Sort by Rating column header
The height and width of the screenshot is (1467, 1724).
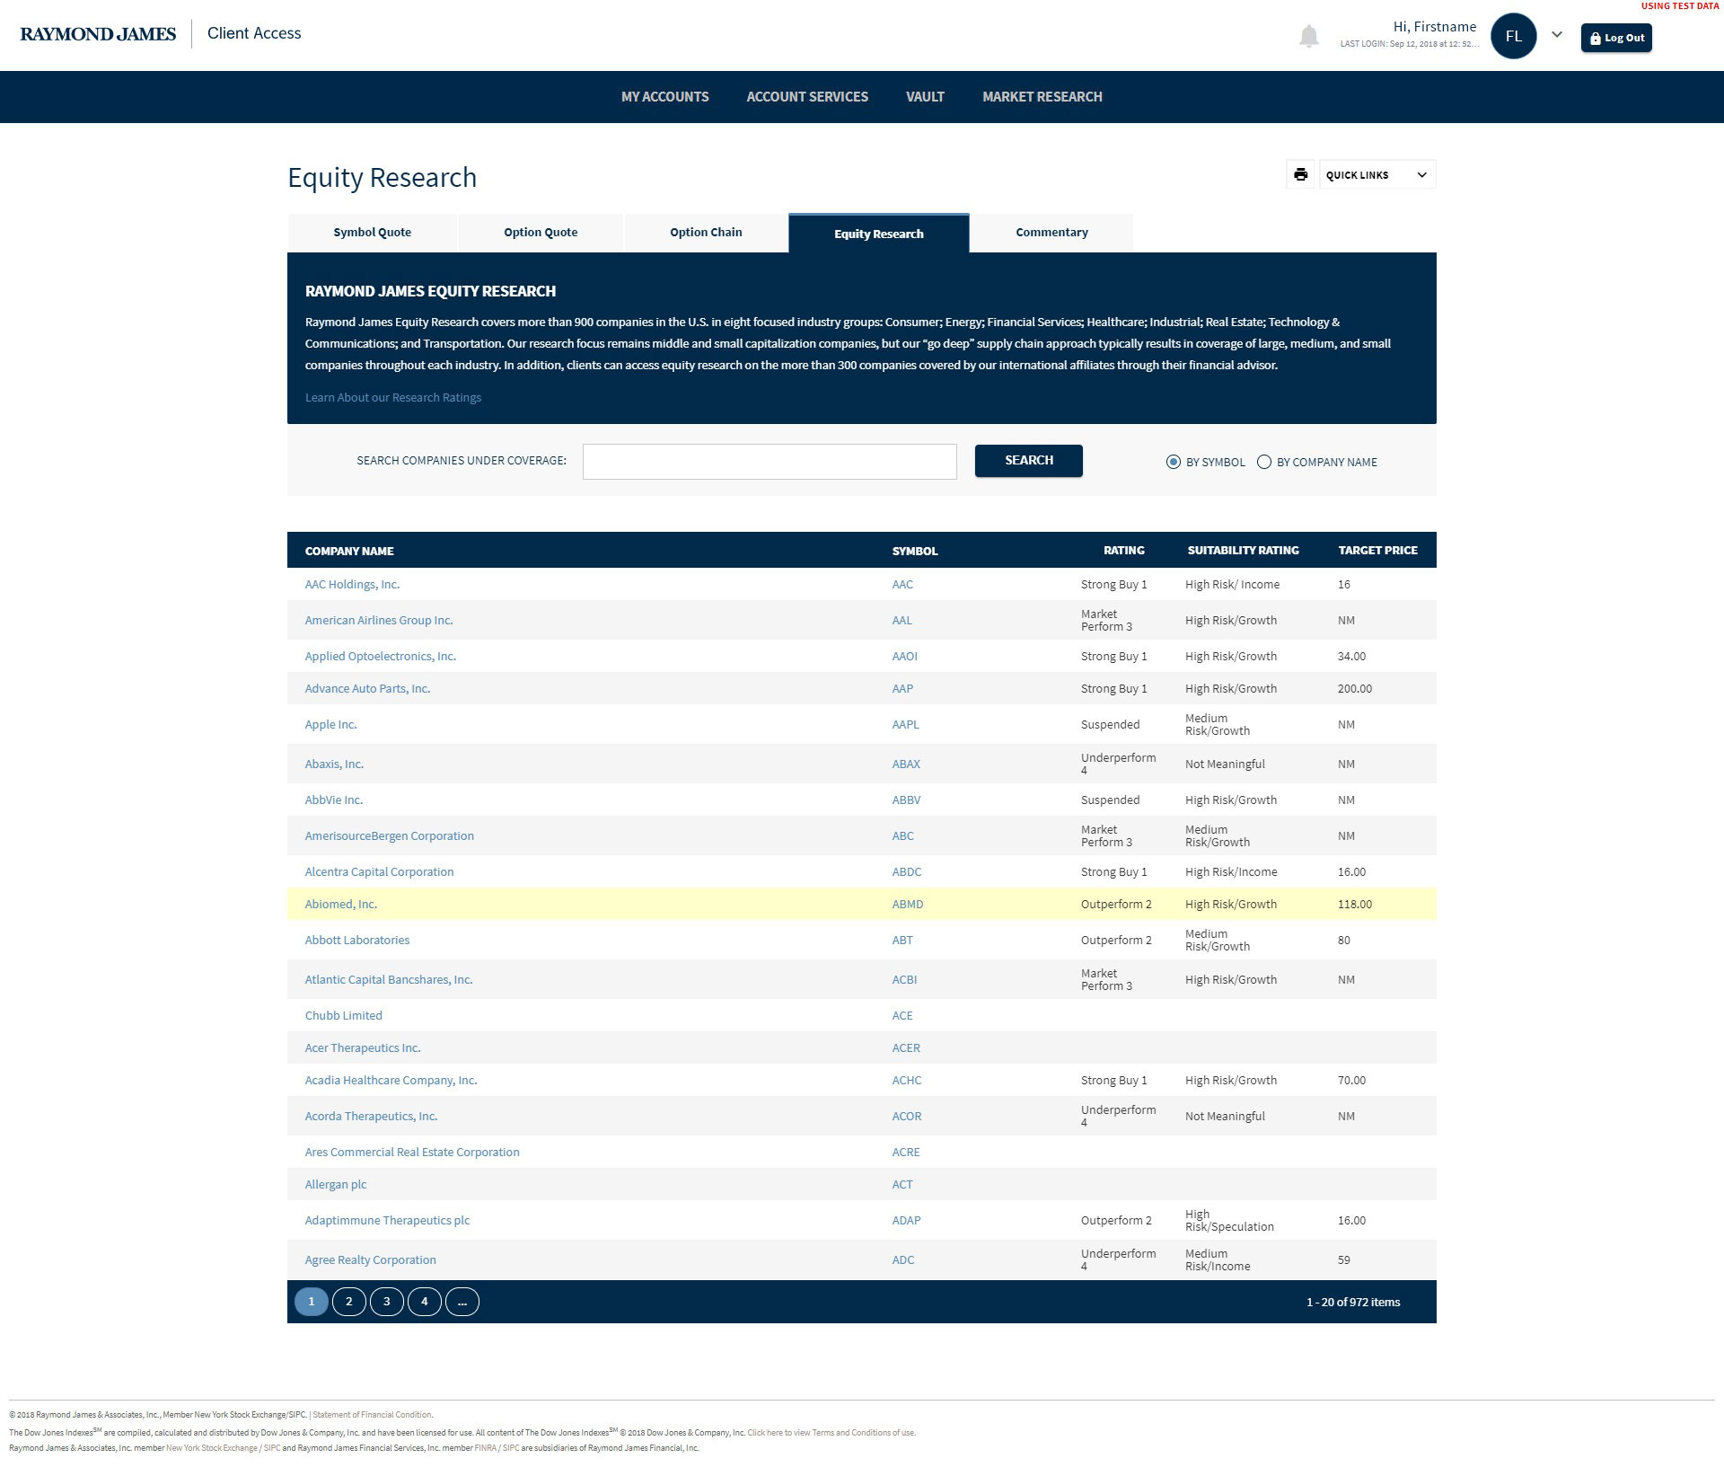click(1124, 550)
